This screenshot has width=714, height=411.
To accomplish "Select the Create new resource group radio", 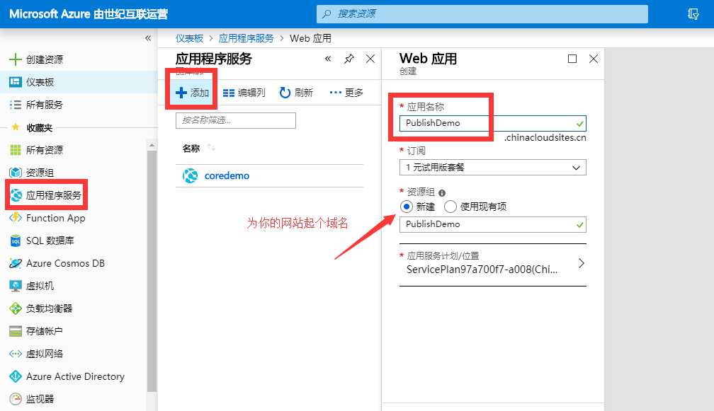I will coord(406,207).
